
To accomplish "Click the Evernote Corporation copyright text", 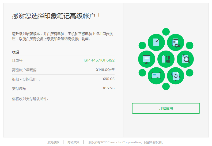I will point(126,142).
